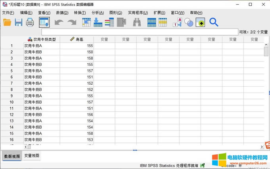The height and width of the screenshot is (169, 270).
Task: Click the 身高 column header
Action: pyautogui.click(x=77, y=40)
